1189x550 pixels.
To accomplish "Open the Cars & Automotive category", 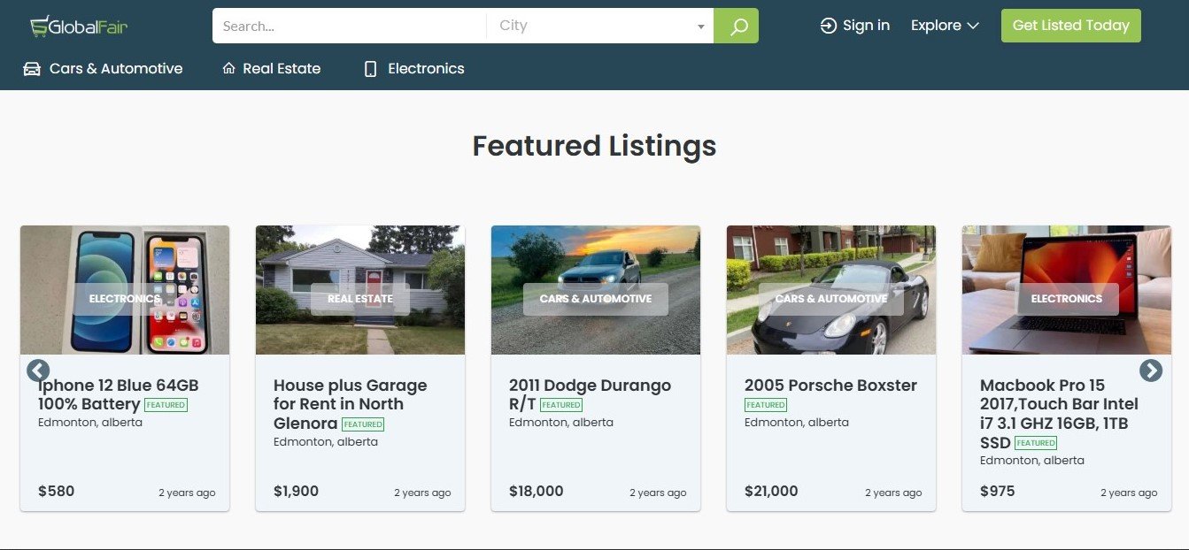I will coord(116,69).
